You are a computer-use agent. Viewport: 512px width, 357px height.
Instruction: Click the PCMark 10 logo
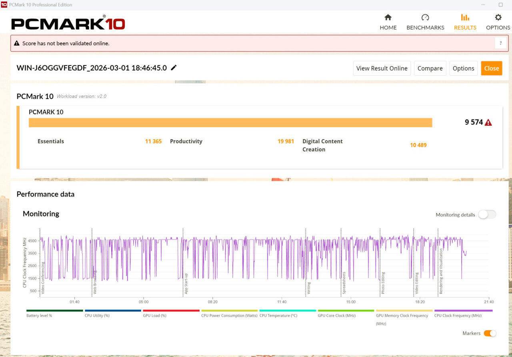68,23
